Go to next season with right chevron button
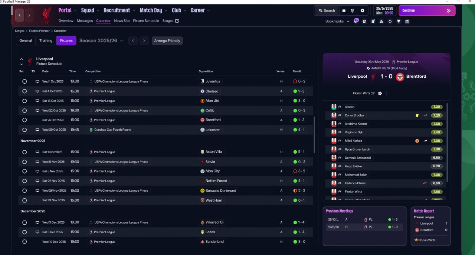The height and width of the screenshot is (255, 475). (144, 41)
